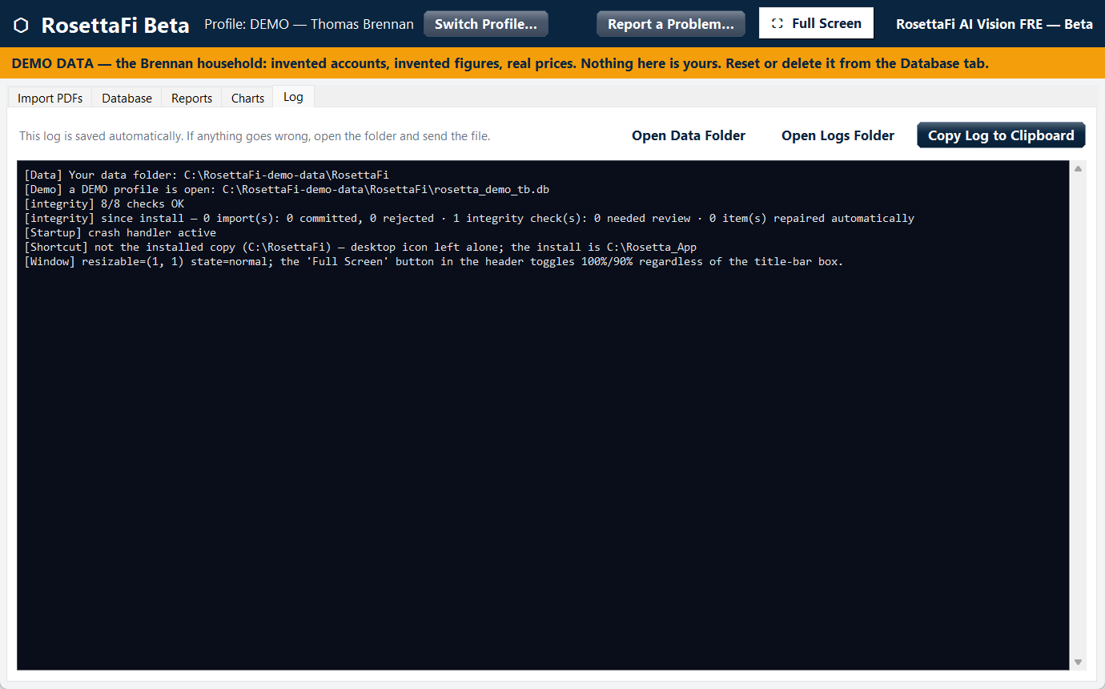
Task: Click the '[Shortcut] not the installed copy' line
Action: click(360, 247)
